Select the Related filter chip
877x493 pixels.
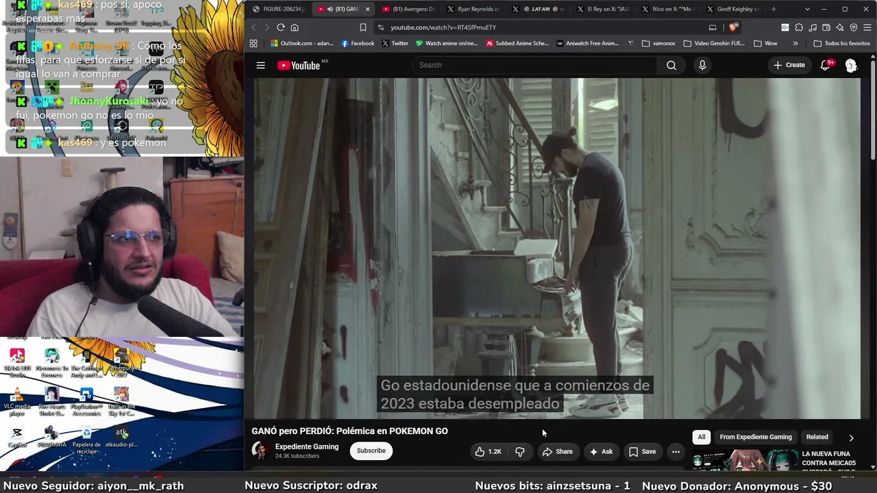coord(817,437)
